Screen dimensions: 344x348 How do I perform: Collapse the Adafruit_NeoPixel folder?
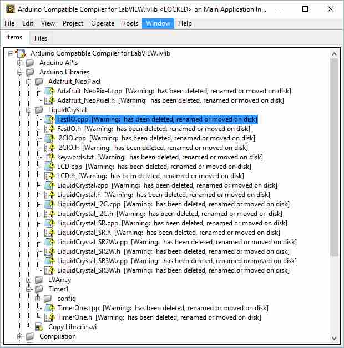[29, 82]
